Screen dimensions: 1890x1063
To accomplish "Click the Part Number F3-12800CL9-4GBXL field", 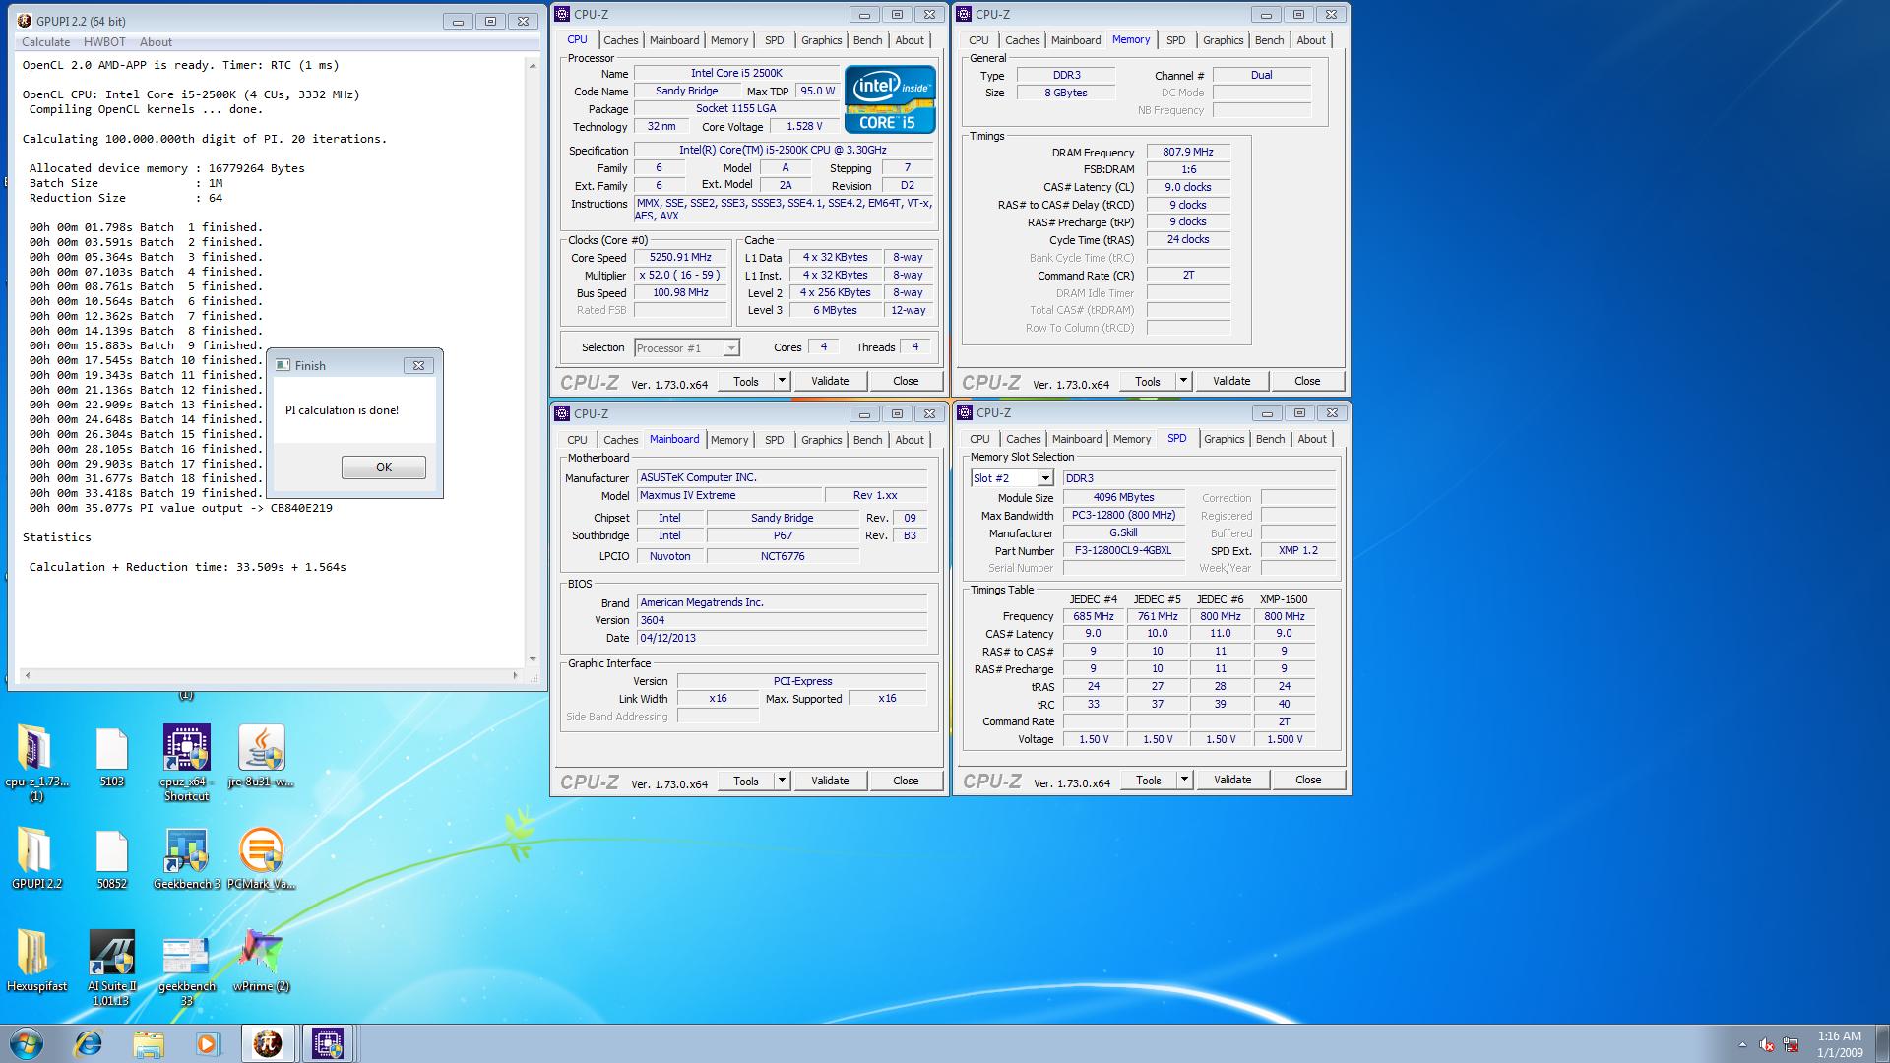I will [x=1123, y=551].
